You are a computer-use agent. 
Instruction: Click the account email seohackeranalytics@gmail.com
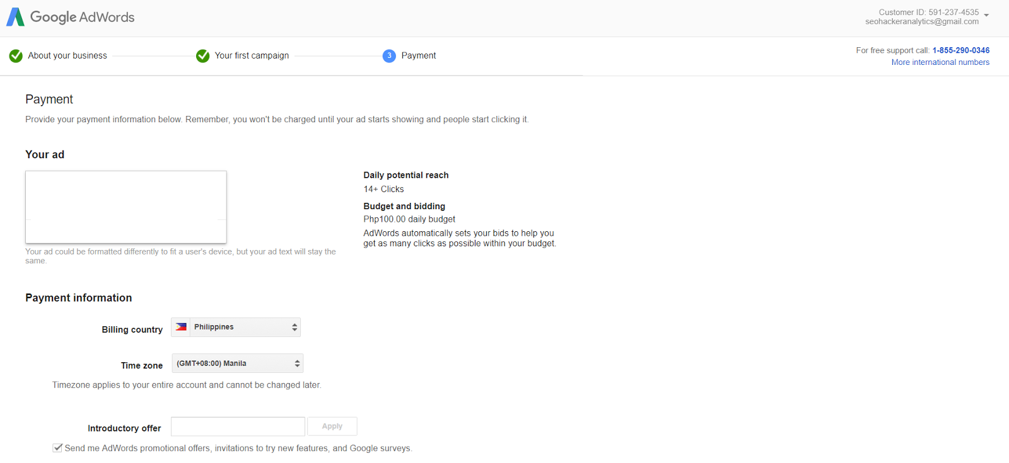pos(921,21)
